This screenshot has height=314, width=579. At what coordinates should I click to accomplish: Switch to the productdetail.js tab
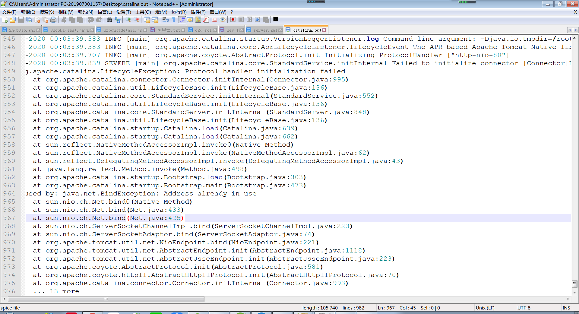[122, 30]
